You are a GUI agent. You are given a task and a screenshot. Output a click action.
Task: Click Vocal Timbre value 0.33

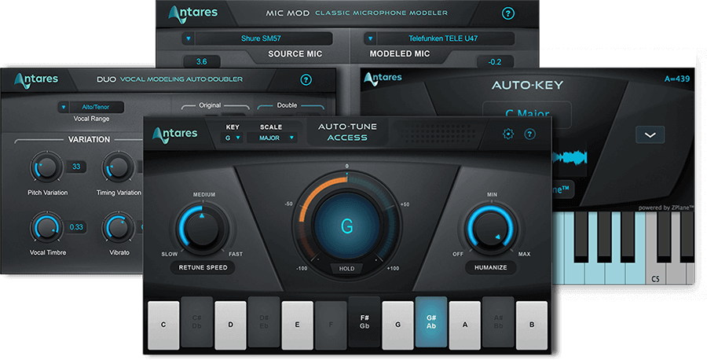(x=76, y=227)
